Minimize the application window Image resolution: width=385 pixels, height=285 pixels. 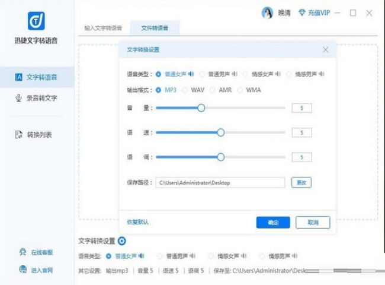point(338,13)
